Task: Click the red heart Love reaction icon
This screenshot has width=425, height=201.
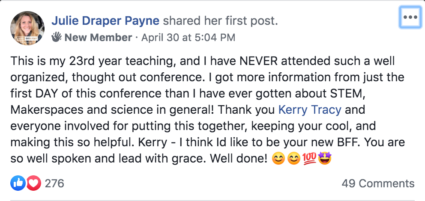Action: point(33,183)
